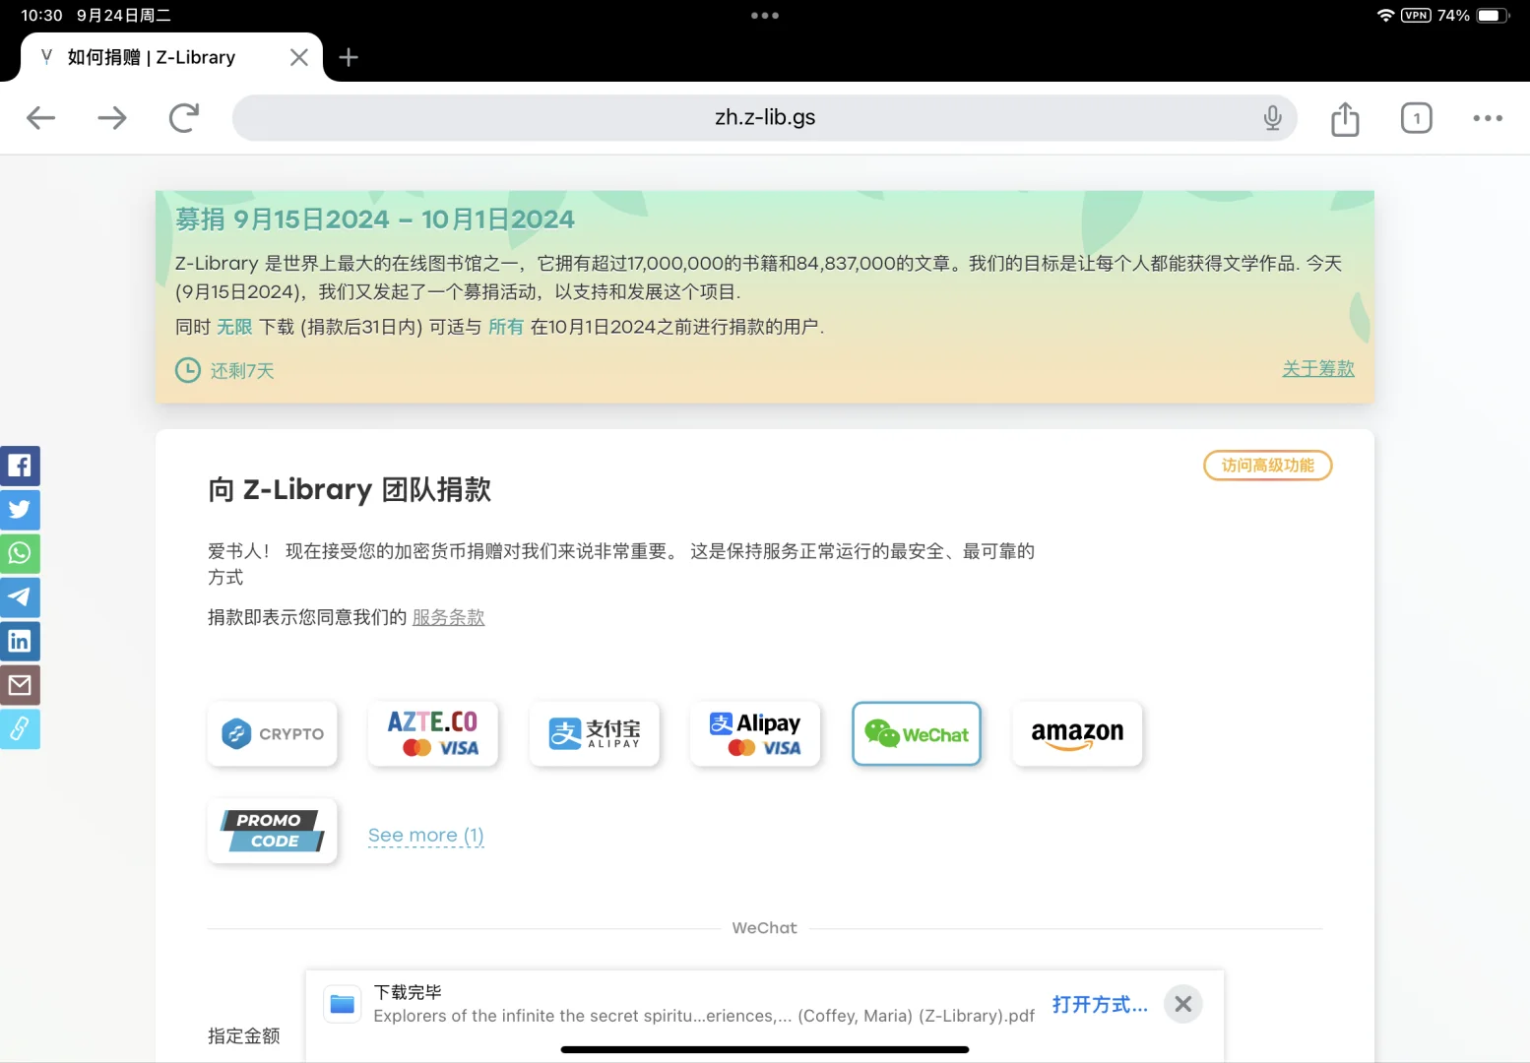Choose the Amazon payment method

click(x=1077, y=733)
